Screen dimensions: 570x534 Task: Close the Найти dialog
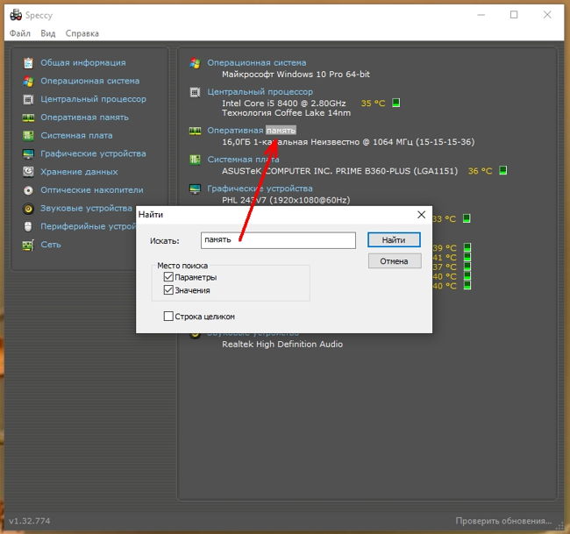click(x=421, y=215)
